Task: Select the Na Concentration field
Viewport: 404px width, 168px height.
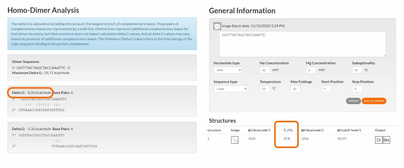Action: point(264,70)
